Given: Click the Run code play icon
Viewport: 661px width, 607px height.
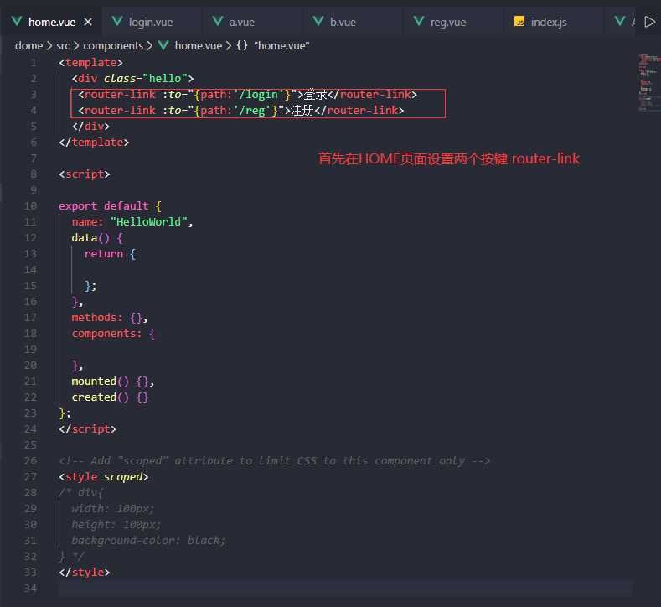Looking at the screenshot, I should click(x=649, y=22).
